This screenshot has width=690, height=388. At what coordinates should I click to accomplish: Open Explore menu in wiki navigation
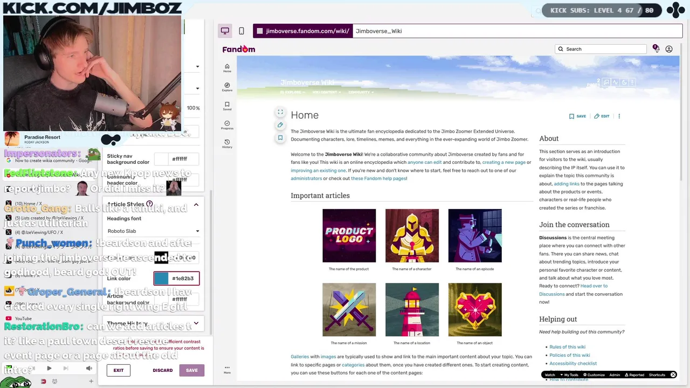292,92
